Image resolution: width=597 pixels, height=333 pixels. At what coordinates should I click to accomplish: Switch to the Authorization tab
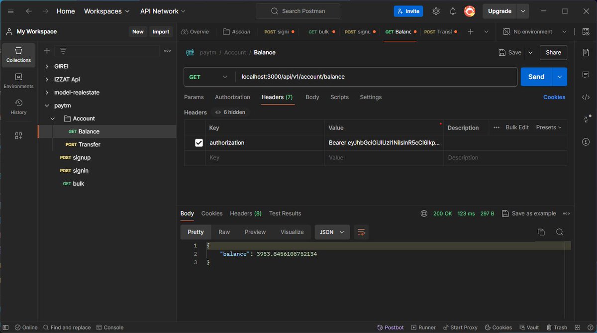(x=232, y=97)
